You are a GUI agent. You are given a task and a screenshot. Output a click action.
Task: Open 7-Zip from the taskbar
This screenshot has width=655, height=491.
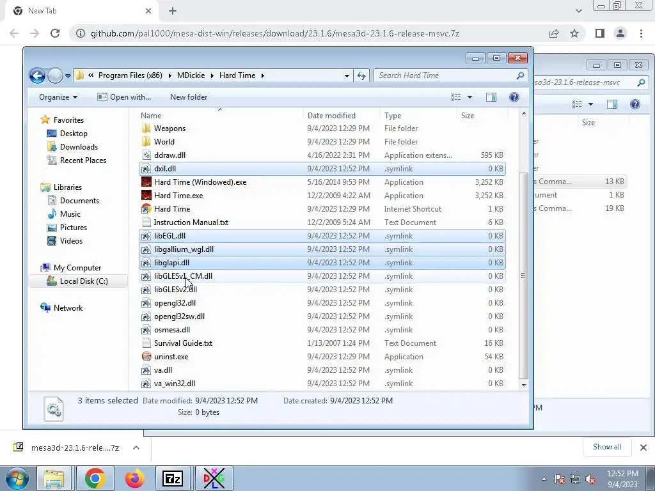click(173, 478)
